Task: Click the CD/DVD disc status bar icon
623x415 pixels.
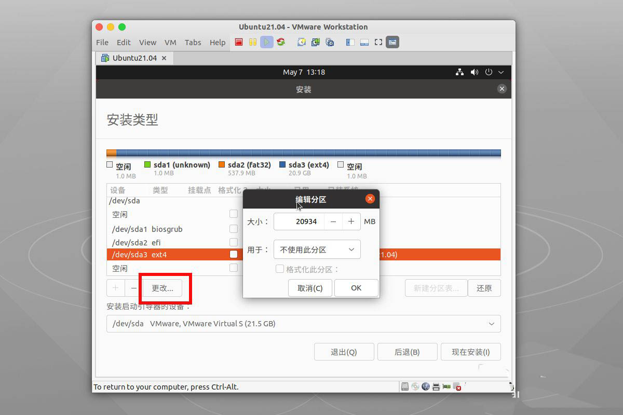Action: click(x=415, y=386)
